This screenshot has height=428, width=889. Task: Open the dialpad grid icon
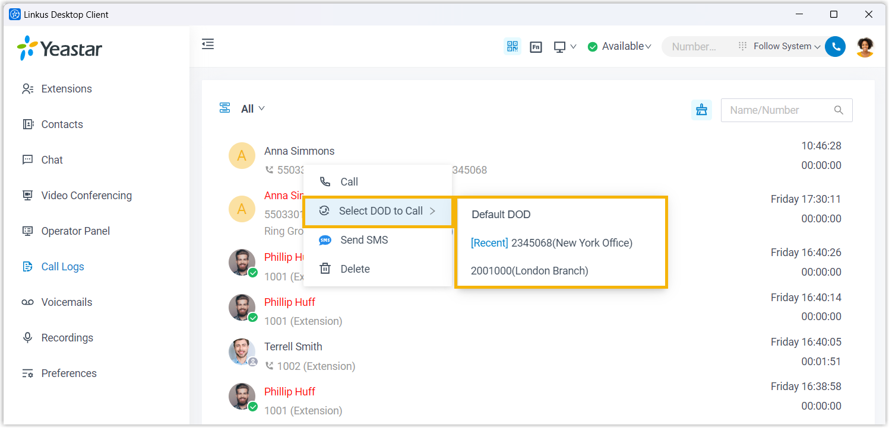[x=742, y=46]
